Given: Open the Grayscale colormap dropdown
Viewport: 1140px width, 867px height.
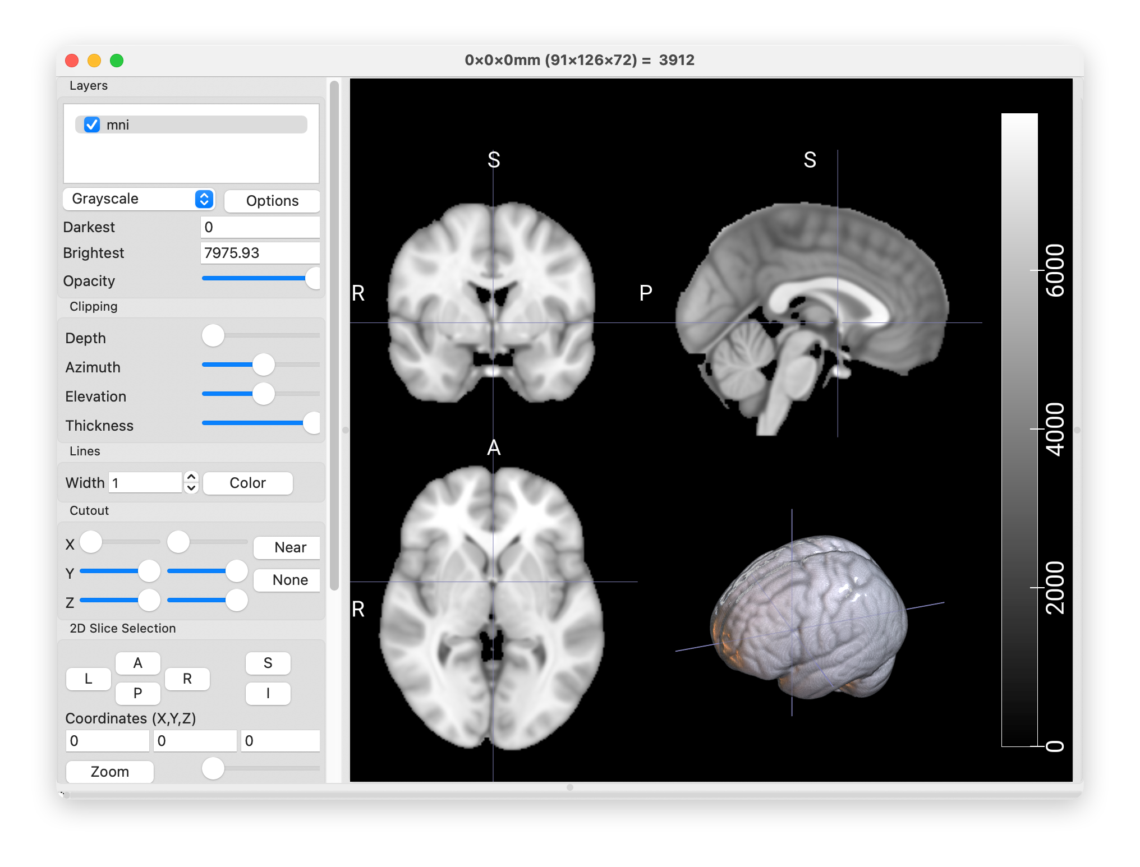Looking at the screenshot, I should pyautogui.click(x=139, y=199).
